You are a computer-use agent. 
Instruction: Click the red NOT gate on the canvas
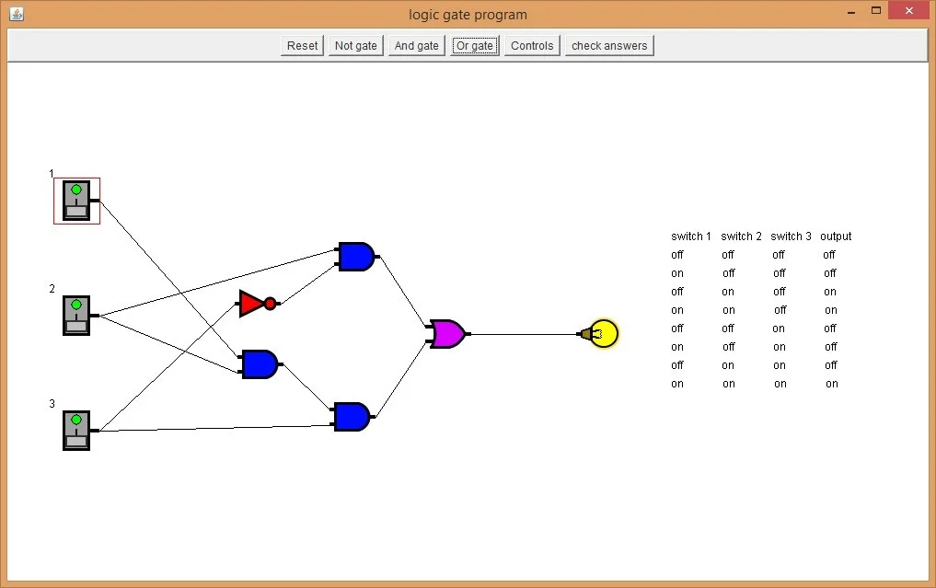[258, 304]
